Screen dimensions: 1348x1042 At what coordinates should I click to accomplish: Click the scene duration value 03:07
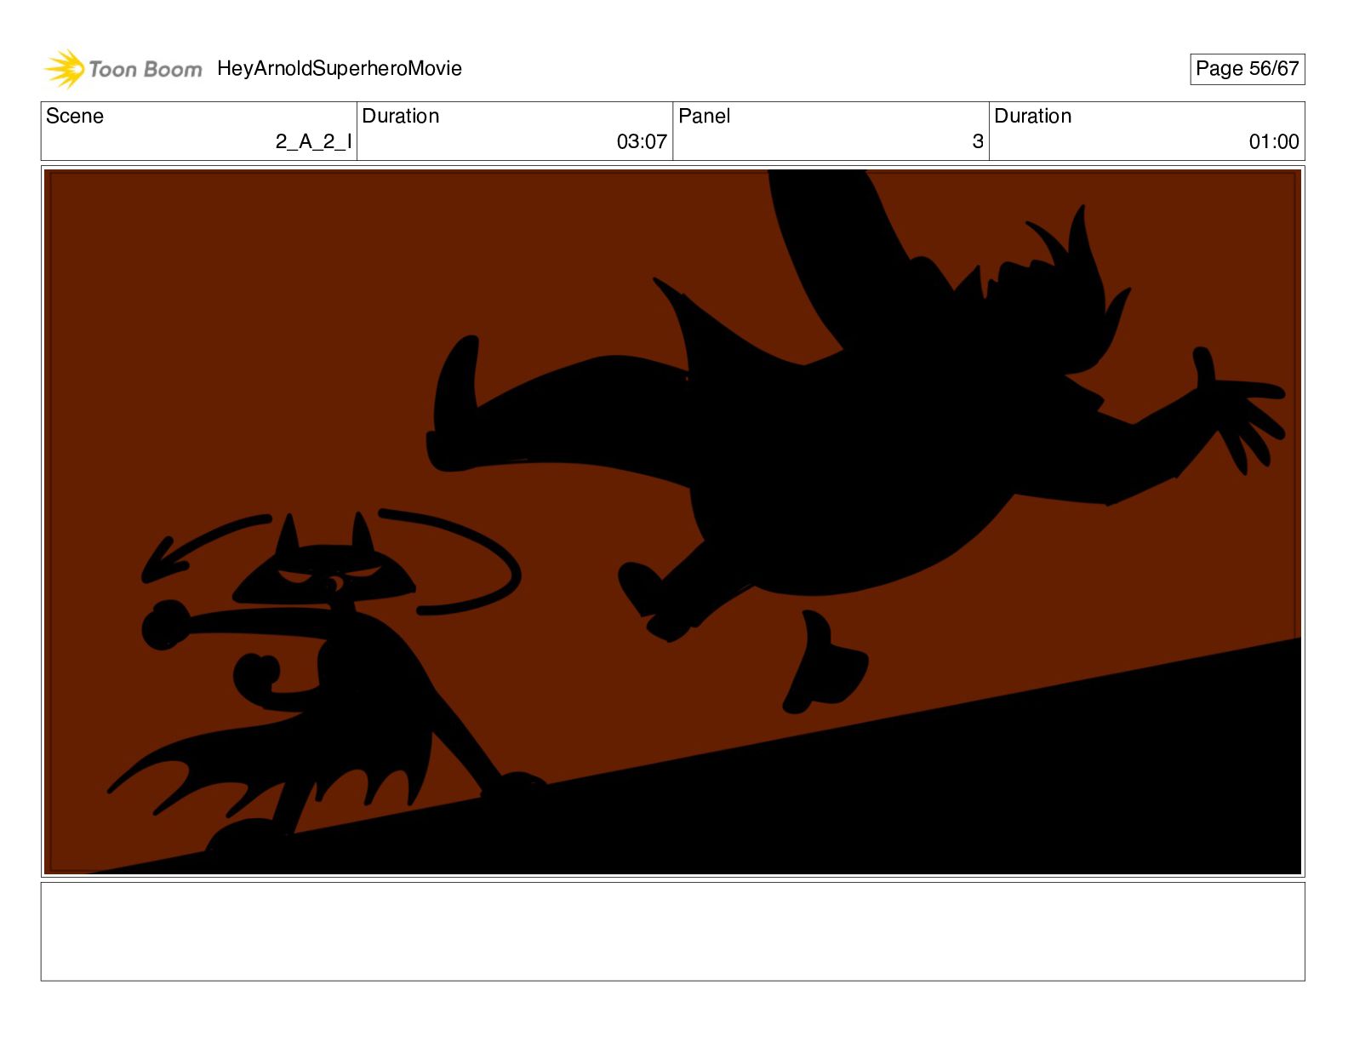642,141
